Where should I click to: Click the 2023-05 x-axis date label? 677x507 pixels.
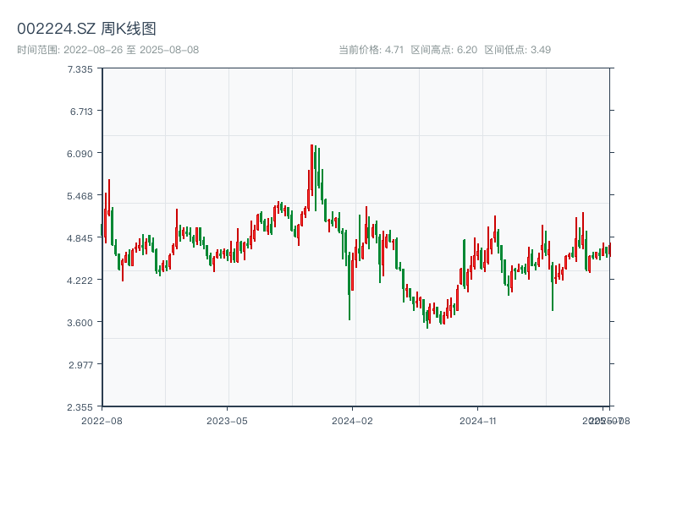(227, 420)
